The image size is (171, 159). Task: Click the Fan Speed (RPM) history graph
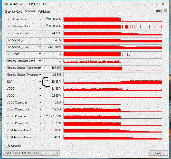pos(113,47)
